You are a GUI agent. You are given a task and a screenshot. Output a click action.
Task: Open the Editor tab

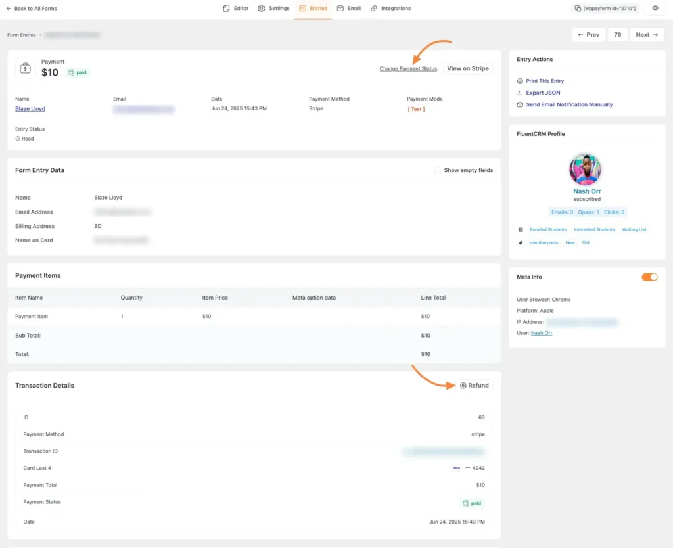236,8
